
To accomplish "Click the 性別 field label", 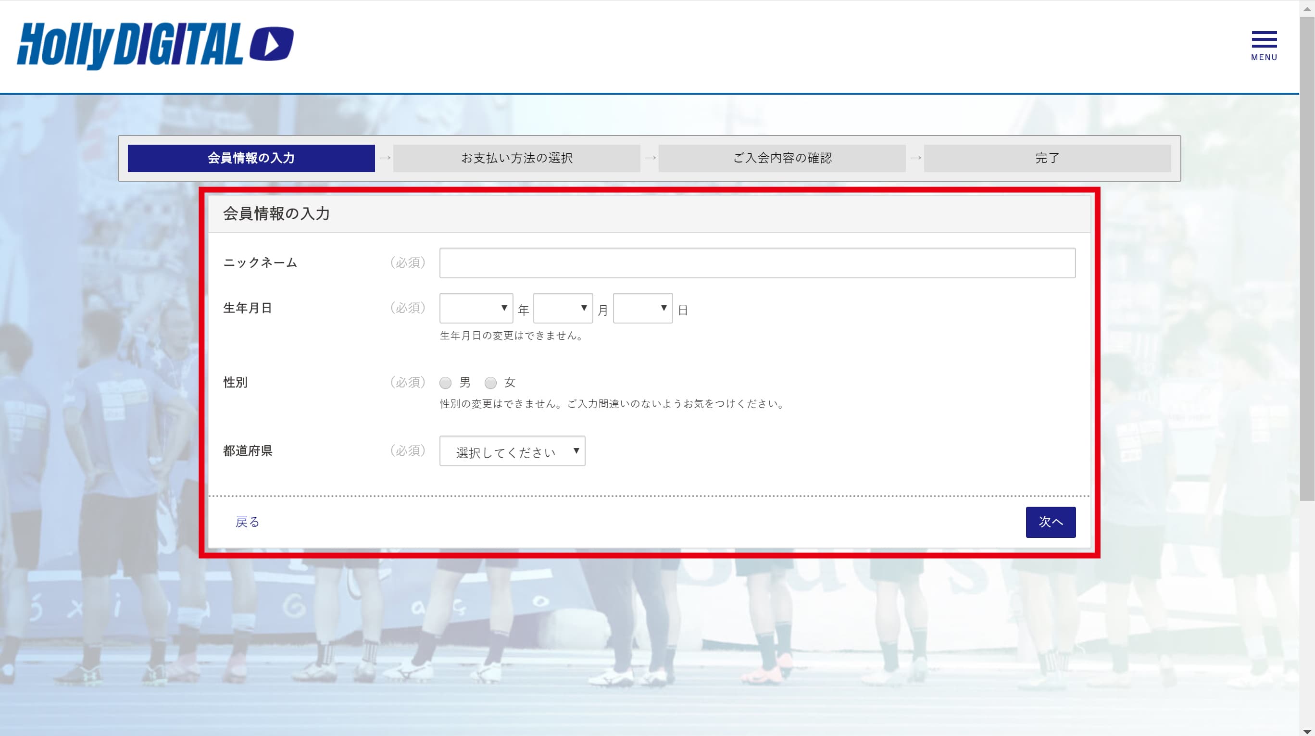I will click(235, 382).
